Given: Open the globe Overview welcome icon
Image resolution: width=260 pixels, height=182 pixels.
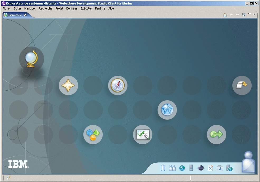Looking at the screenshot, I should (31, 59).
